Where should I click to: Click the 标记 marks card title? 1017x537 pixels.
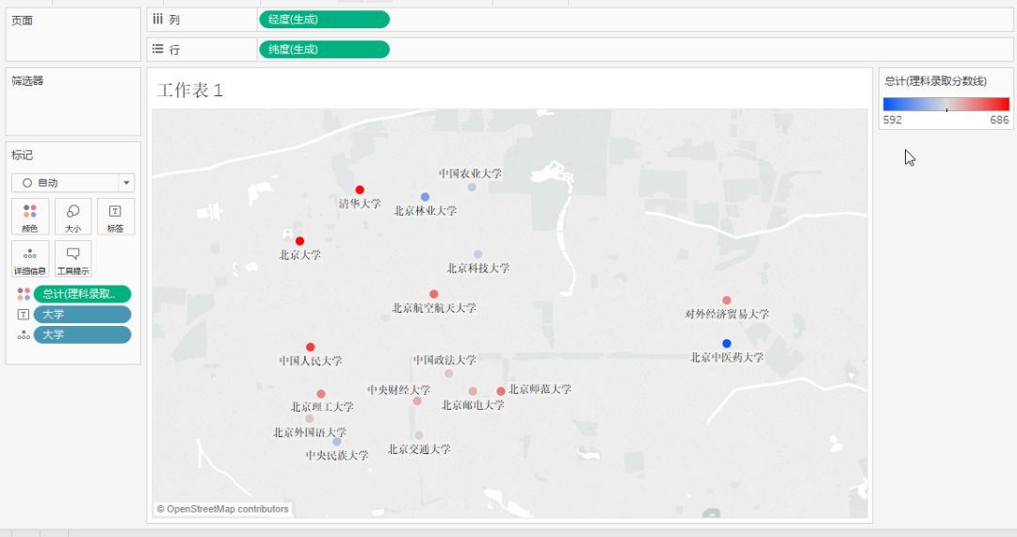click(22, 155)
